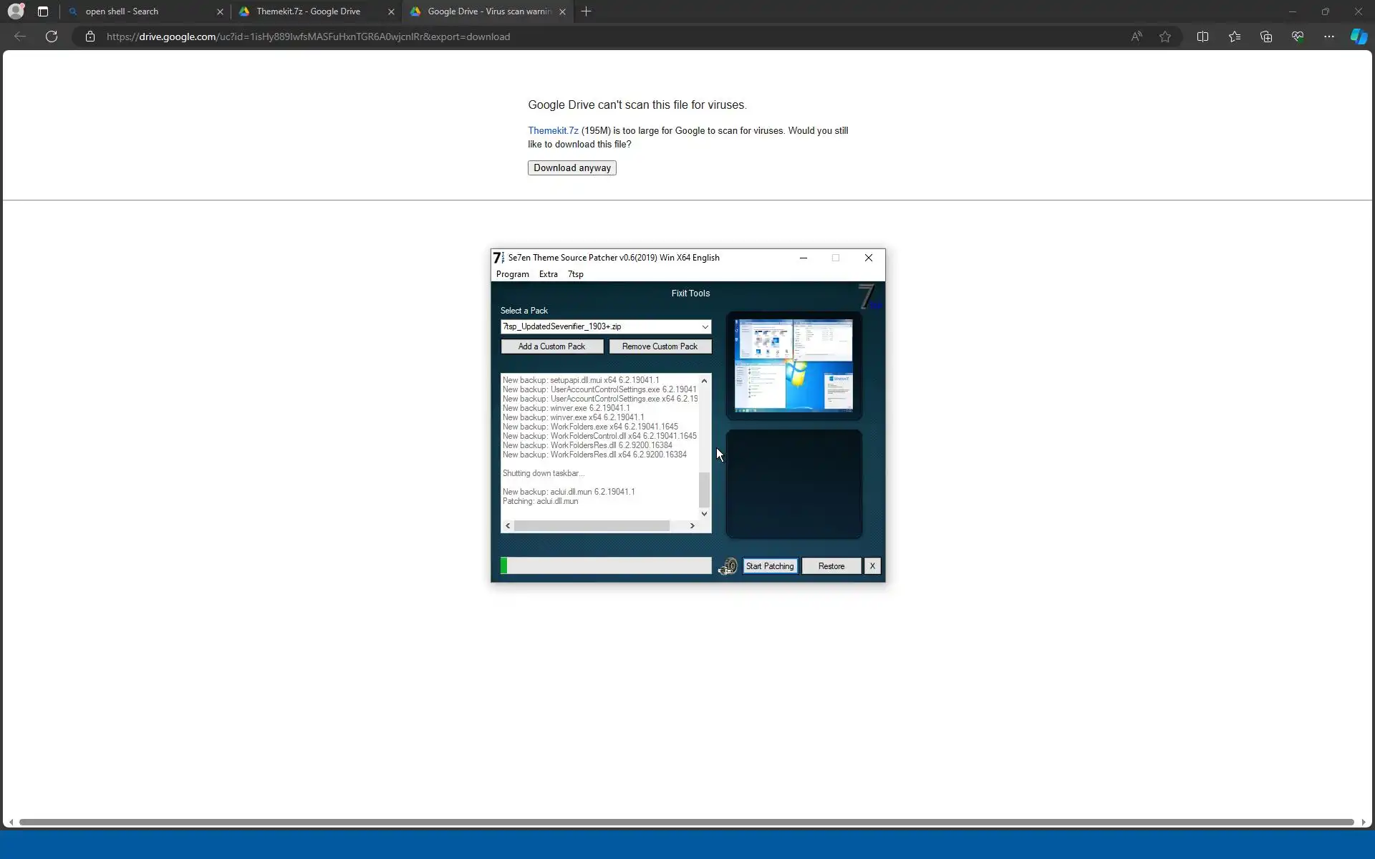Launch the Copilot sidebar icon
Viewport: 1375px width, 859px height.
point(1358,37)
